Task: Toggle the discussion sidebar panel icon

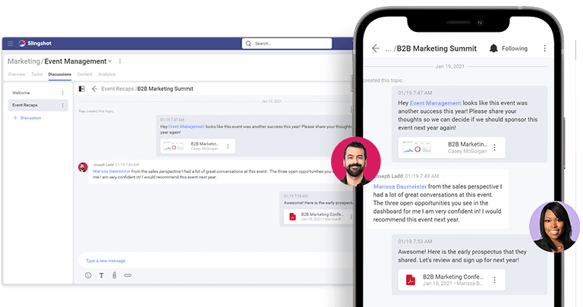Action: (82, 89)
